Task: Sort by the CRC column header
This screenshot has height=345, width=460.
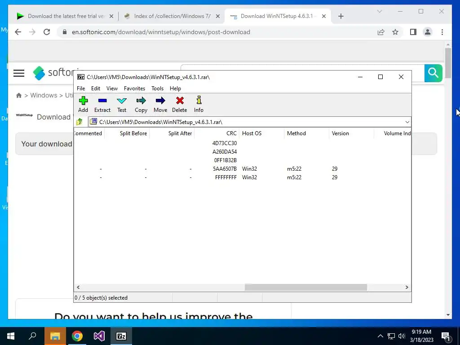Action: [217, 133]
